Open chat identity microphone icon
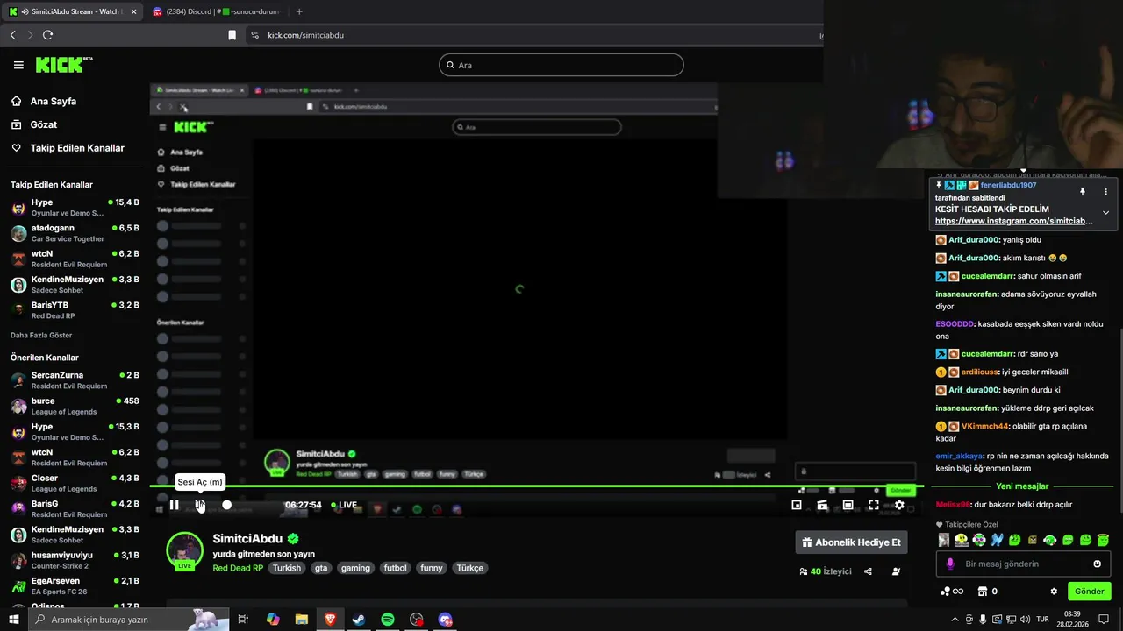Viewport: 1123px width, 631px height. 950,564
